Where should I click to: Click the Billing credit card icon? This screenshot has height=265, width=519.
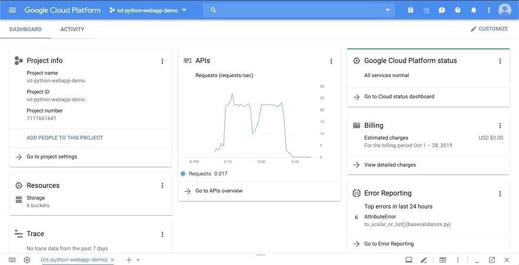point(357,125)
